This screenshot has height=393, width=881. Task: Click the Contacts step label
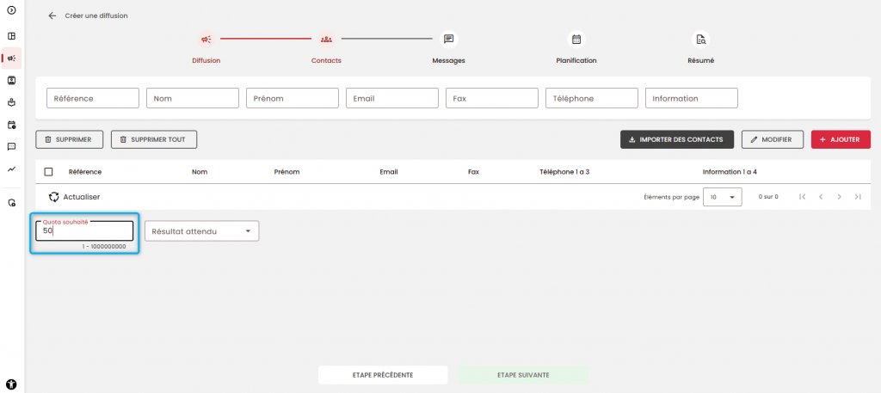coord(326,61)
